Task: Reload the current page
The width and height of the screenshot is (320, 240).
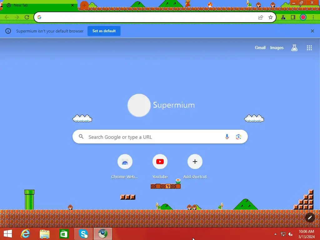Action: tap(27, 17)
